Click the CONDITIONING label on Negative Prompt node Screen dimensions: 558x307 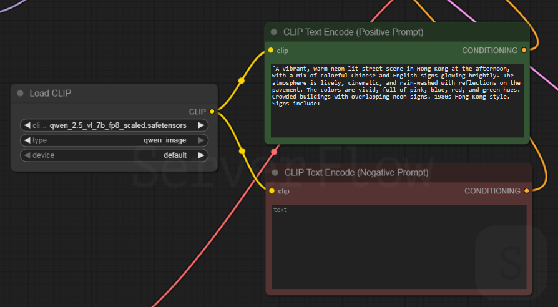(492, 191)
